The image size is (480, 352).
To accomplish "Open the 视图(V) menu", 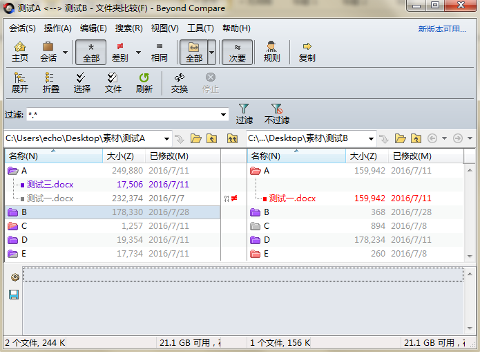I will coord(164,28).
